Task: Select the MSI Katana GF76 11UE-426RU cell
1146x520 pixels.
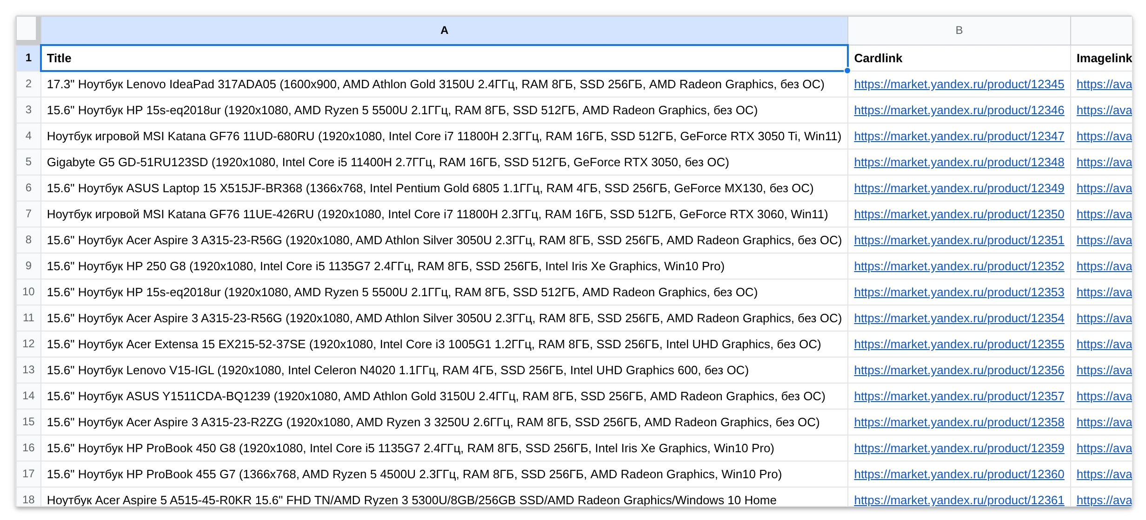Action: pos(444,214)
